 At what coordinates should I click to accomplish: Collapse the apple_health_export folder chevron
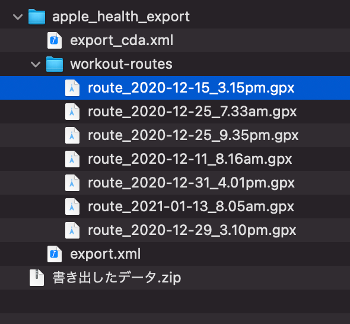[x=18, y=17]
